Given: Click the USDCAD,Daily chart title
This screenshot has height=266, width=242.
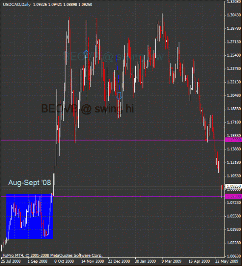Looking at the screenshot, I should [x=17, y=5].
